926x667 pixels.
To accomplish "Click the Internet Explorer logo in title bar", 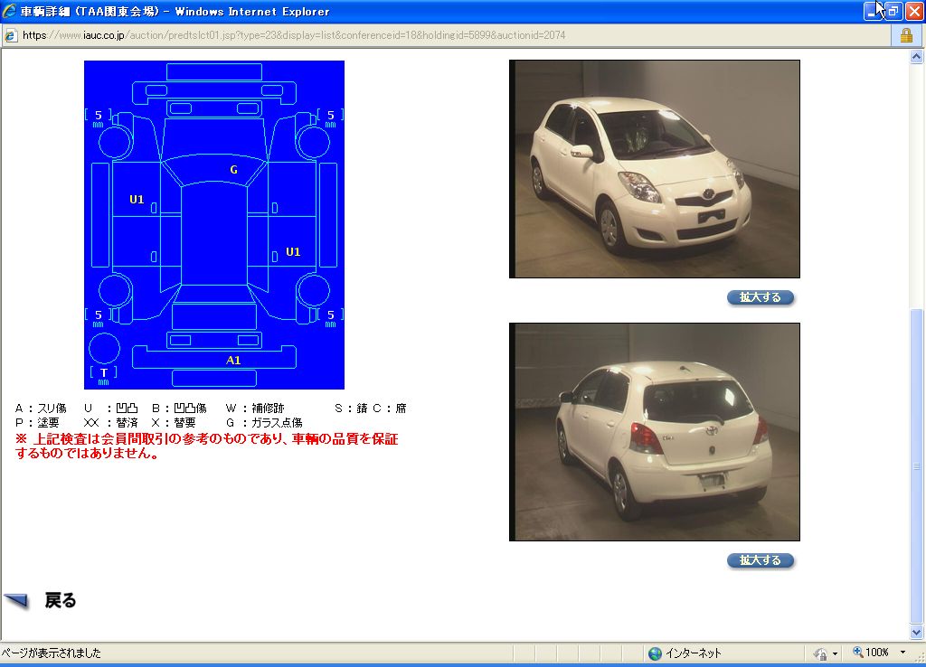I will pos(10,12).
